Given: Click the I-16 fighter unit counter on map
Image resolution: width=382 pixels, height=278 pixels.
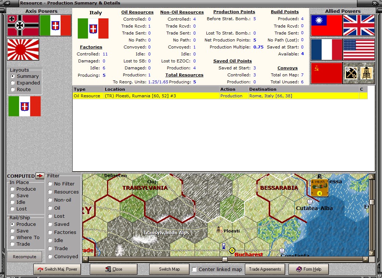Looking at the screenshot, I should (319, 187).
